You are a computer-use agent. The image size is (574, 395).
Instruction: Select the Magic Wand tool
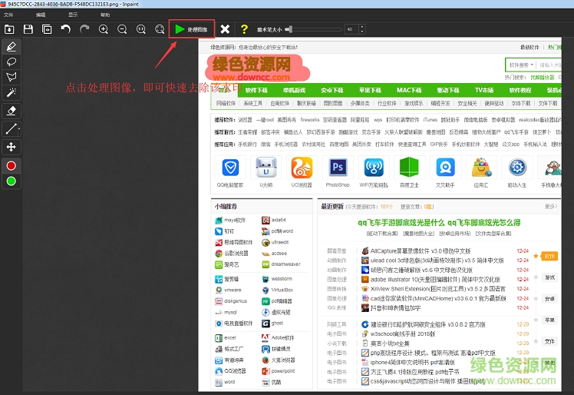(12, 92)
